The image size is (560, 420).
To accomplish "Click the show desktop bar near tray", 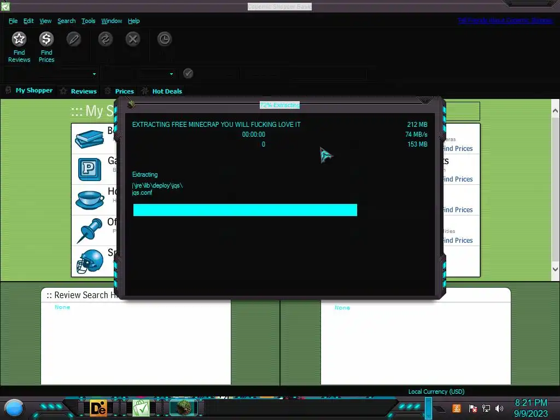I will (x=428, y=408).
